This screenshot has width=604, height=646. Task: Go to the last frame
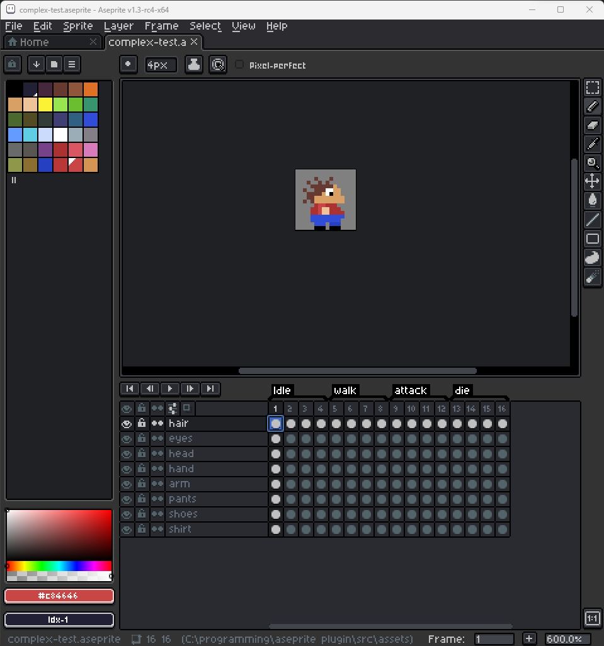tap(210, 388)
